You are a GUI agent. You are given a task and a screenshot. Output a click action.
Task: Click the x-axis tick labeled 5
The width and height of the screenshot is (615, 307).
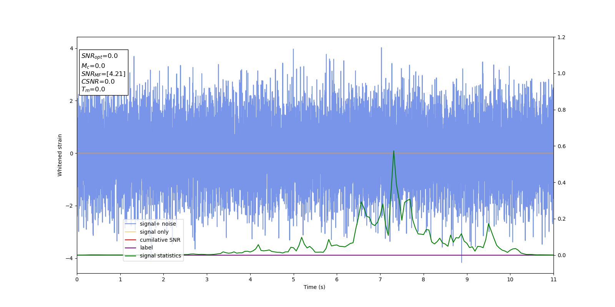[x=294, y=279]
